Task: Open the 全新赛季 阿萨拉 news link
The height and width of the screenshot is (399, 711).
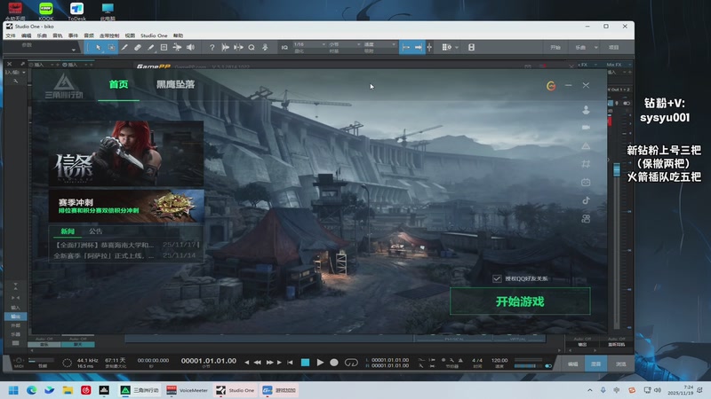Action: pos(103,255)
